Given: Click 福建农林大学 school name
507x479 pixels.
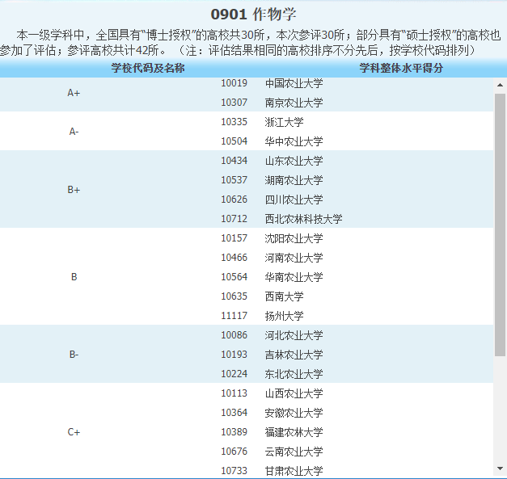Looking at the screenshot, I should click(x=294, y=432).
